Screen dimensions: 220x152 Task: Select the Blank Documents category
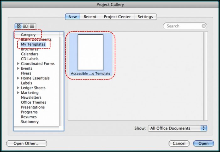click(36, 39)
